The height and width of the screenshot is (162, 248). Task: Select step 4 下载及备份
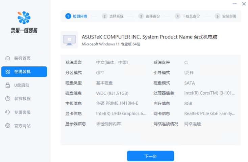click(x=187, y=16)
